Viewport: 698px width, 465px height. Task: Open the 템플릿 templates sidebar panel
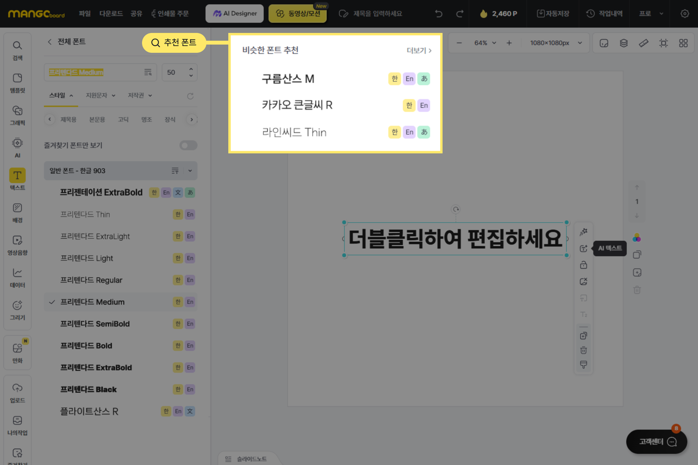(x=17, y=83)
